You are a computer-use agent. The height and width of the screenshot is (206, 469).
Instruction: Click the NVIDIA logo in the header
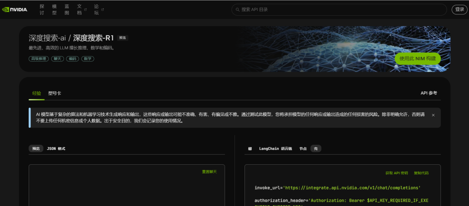(x=15, y=10)
